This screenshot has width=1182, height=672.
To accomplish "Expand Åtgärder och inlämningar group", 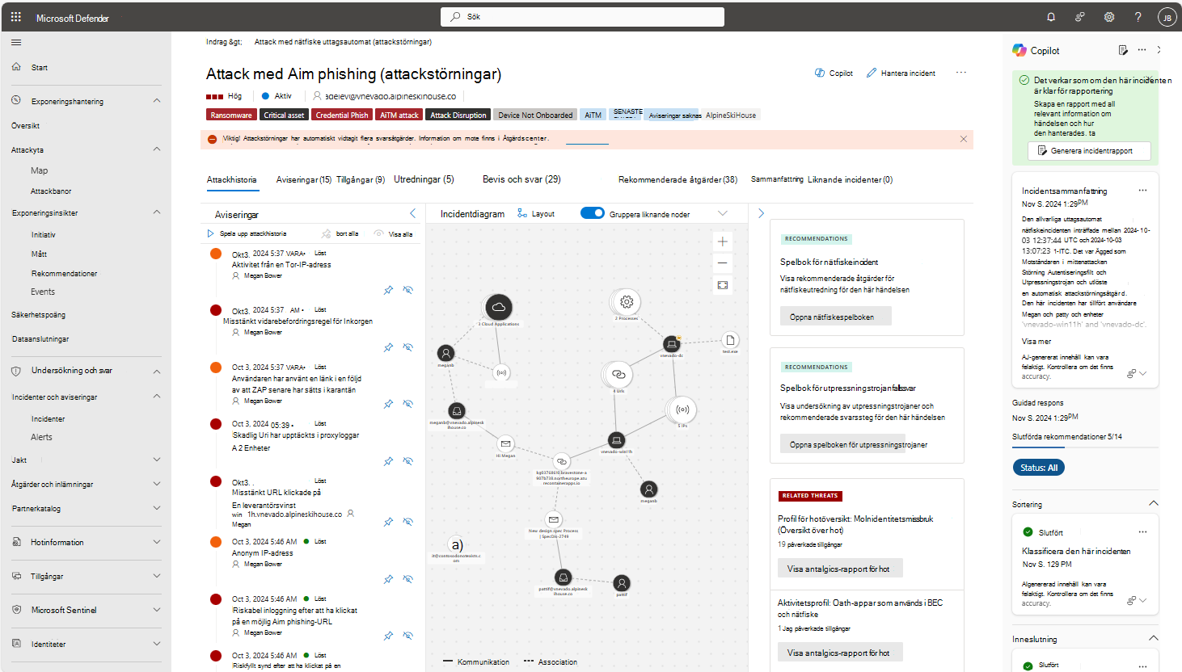I will [157, 484].
